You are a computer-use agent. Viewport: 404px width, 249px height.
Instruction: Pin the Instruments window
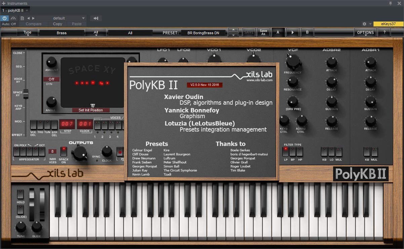[391, 3]
